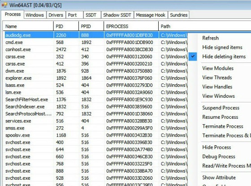Choose Suspend Process from the menu
The height and width of the screenshot is (186, 251).
(221, 108)
